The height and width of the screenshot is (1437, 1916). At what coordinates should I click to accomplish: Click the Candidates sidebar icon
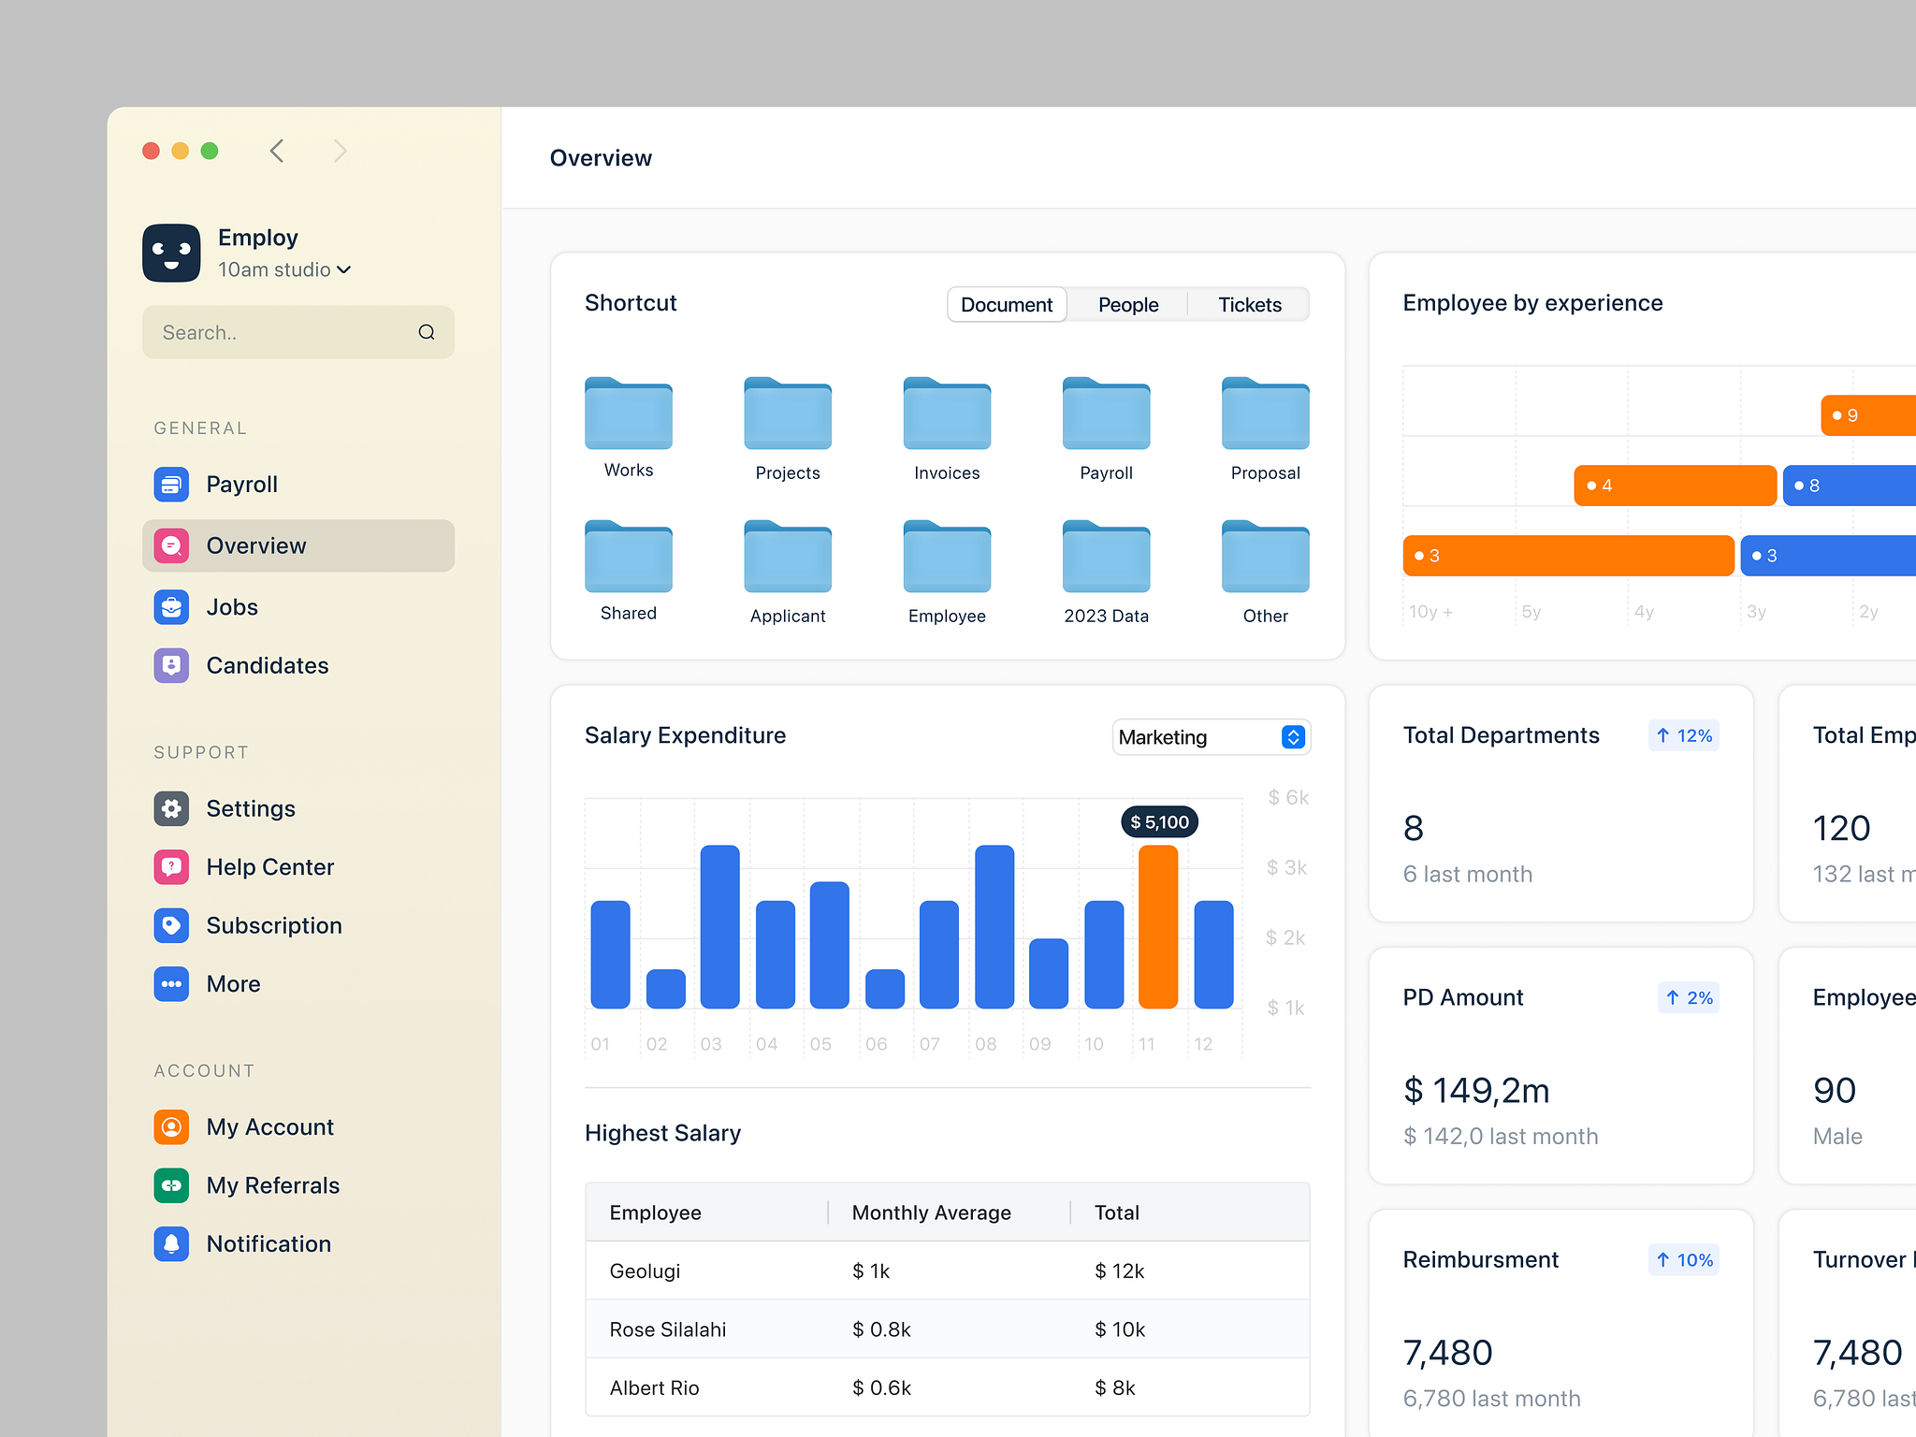tap(171, 665)
